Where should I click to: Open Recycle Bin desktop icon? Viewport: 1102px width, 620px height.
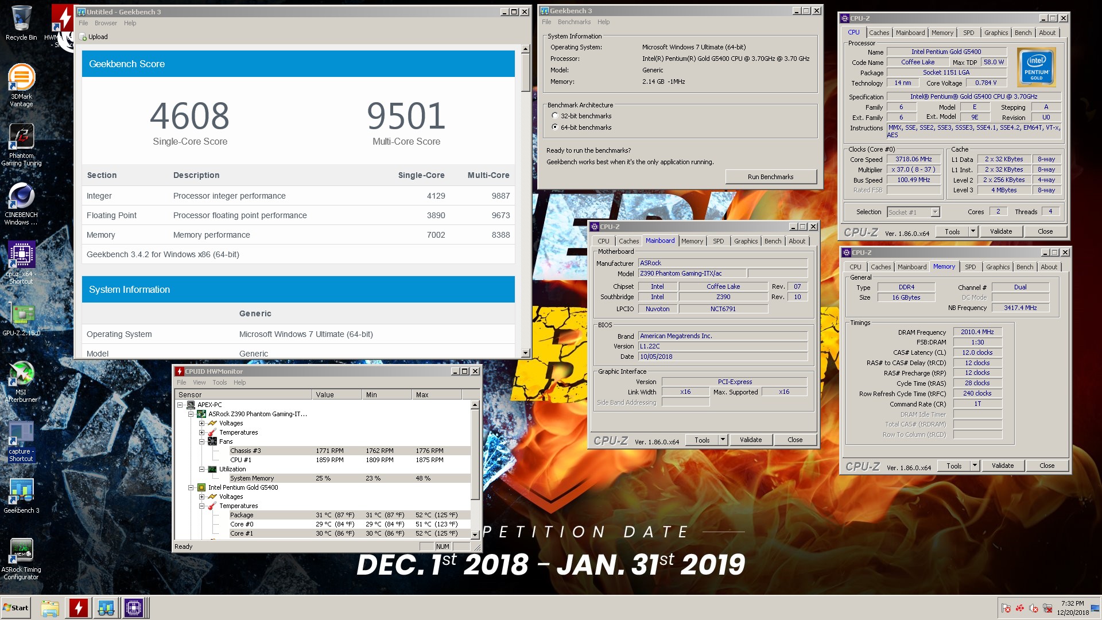point(21,23)
